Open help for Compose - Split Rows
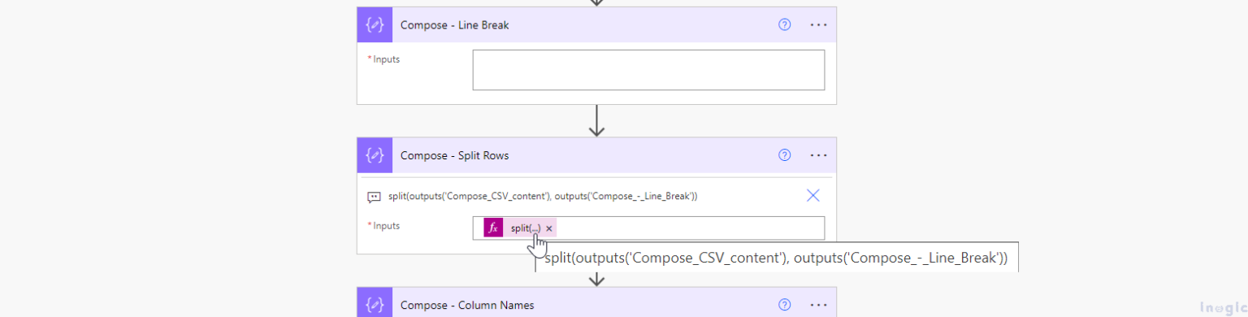 (784, 155)
